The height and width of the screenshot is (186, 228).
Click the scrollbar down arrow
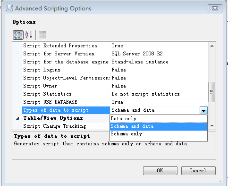(212, 126)
